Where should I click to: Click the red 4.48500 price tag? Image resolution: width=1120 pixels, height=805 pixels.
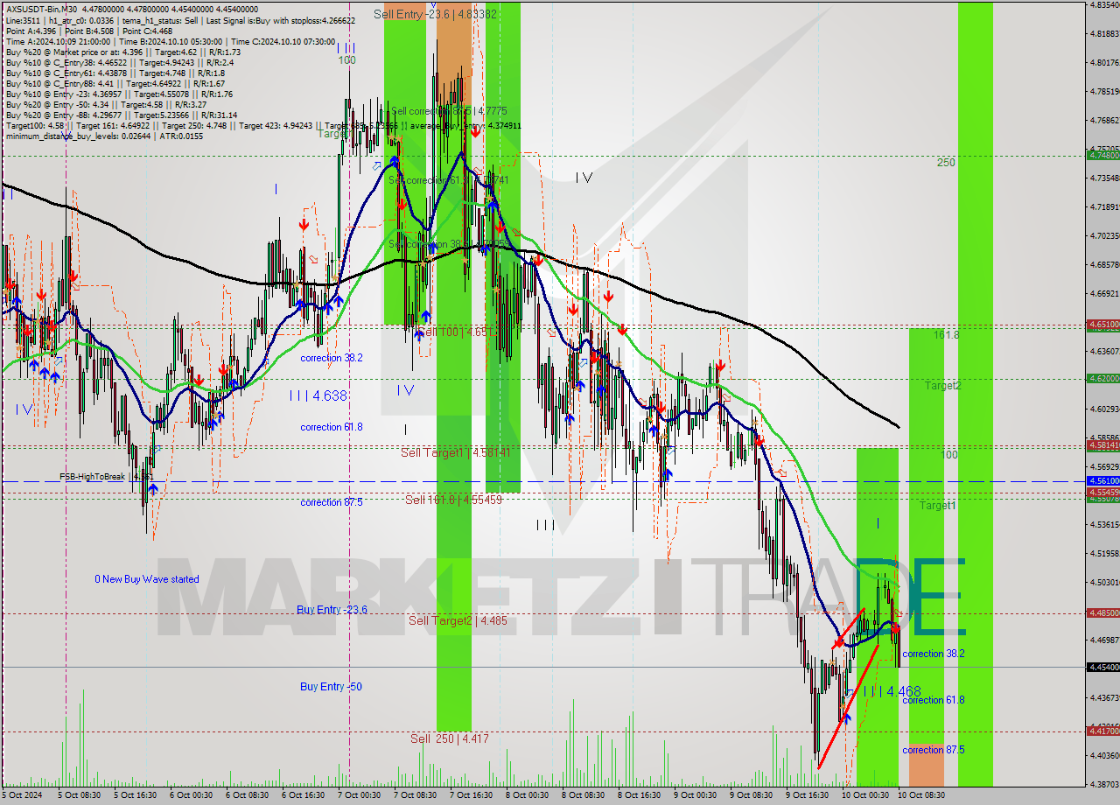tap(1103, 612)
